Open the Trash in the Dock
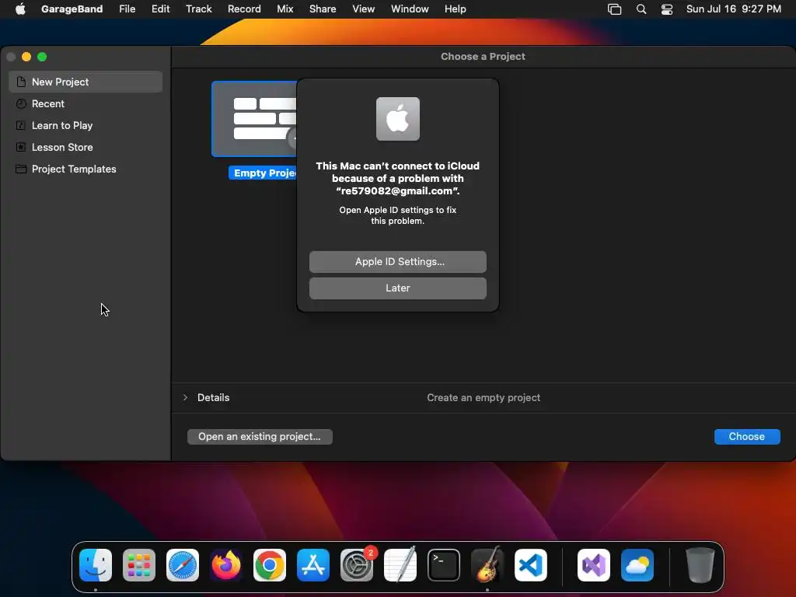This screenshot has height=597, width=796. tap(700, 565)
